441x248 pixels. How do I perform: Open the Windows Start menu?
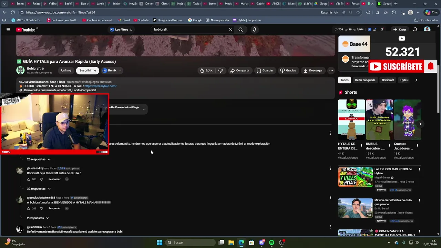pos(160,242)
